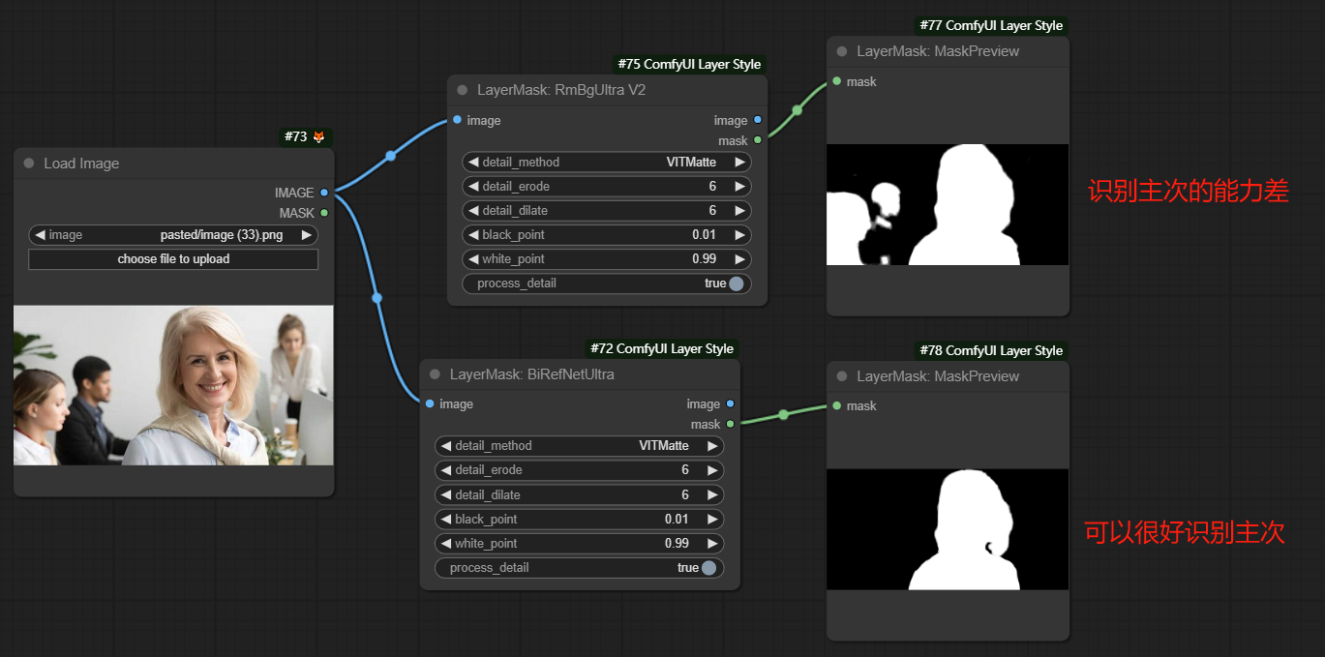
Task: Click the loaded photo preview in Load Image
Action: 173,385
